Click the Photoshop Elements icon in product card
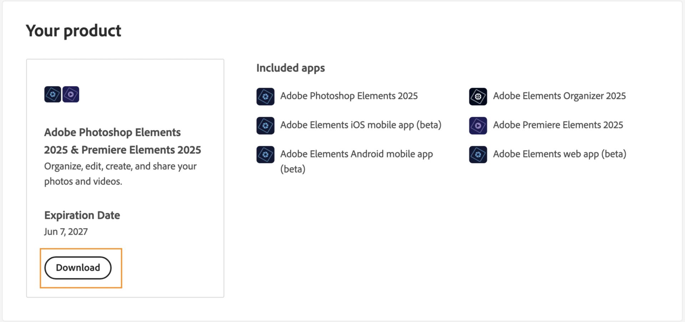685x322 pixels. tap(52, 94)
